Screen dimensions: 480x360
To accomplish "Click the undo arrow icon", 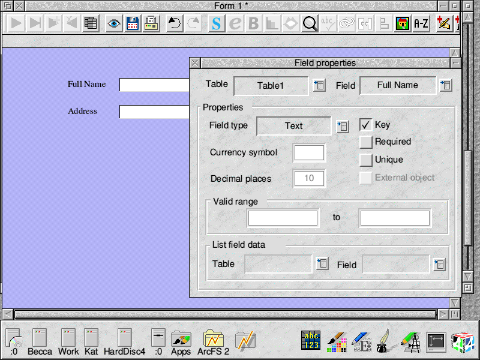I will (x=174, y=23).
